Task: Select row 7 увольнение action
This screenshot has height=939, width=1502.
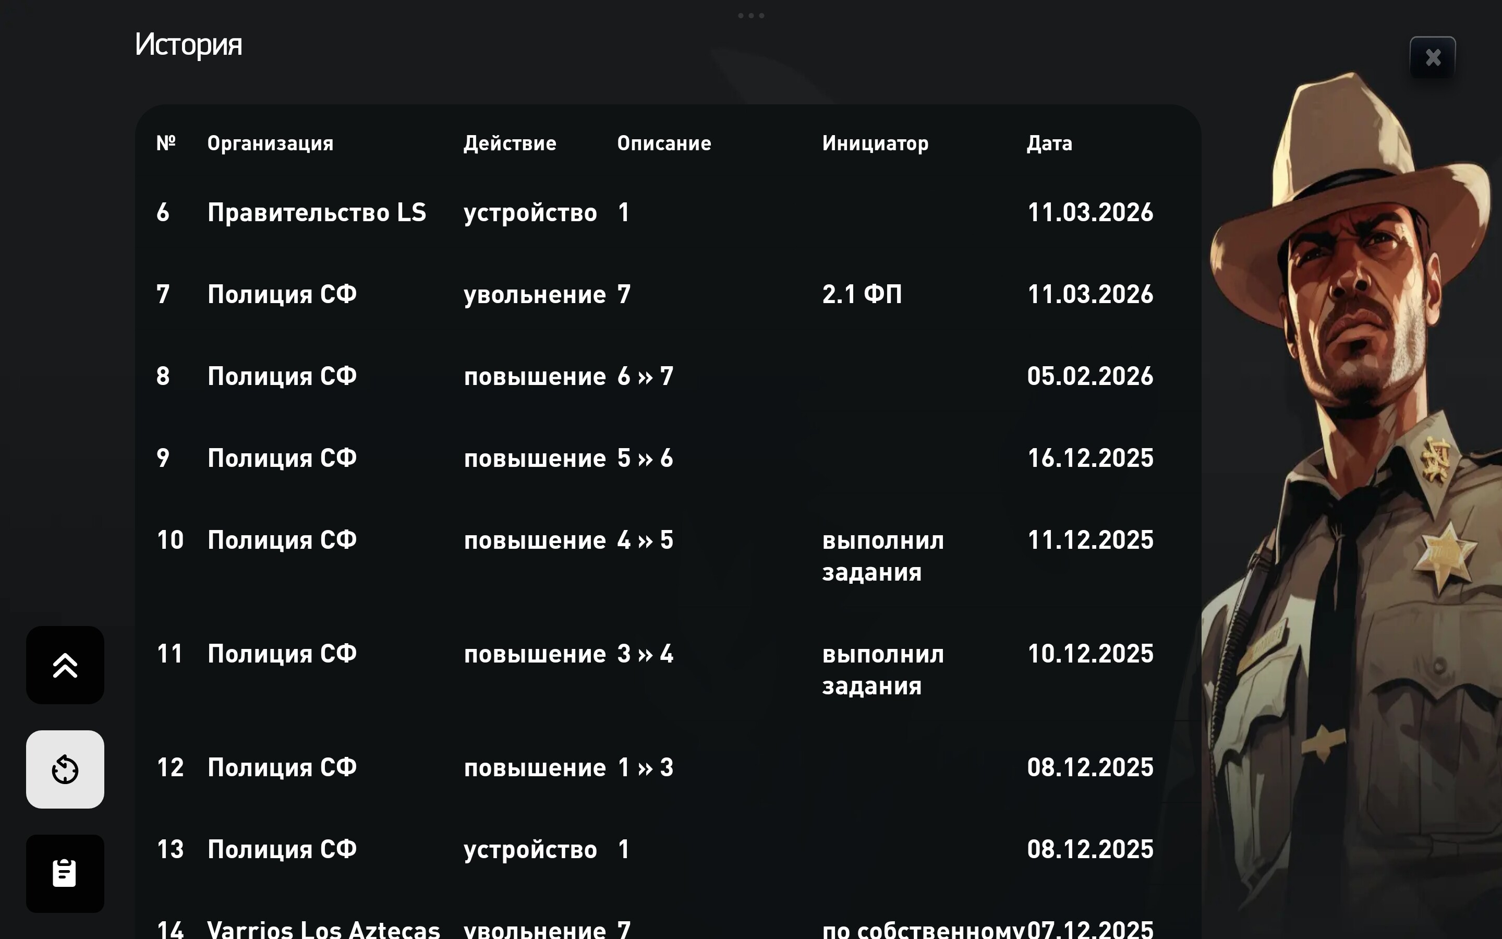Action: (x=535, y=294)
